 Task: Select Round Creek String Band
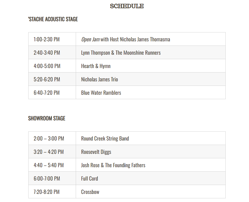[105, 138]
